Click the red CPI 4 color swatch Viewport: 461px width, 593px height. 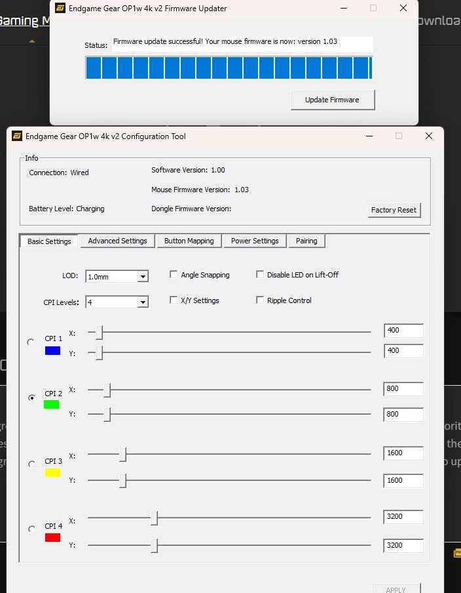click(x=52, y=537)
